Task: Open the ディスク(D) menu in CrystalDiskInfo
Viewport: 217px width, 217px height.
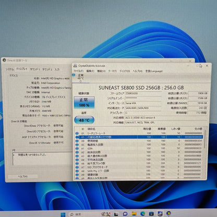Action: [125, 71]
